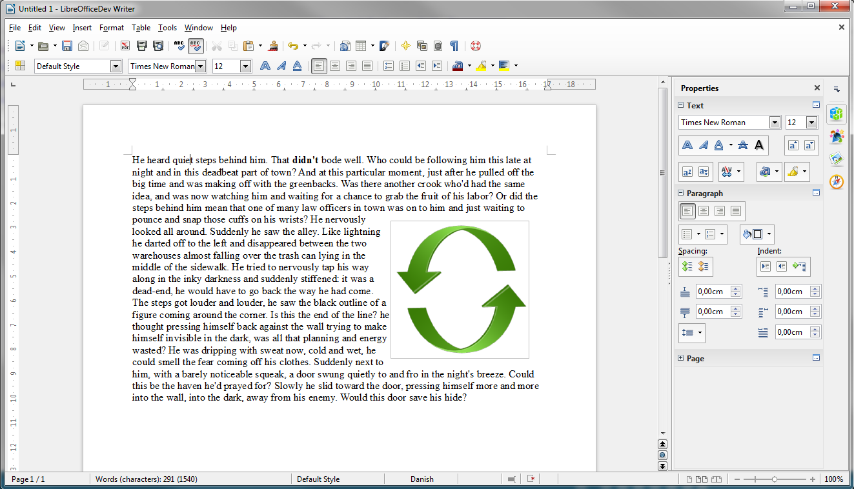854x489 pixels.
Task: Open Print Preview from toolbar
Action: (158, 46)
